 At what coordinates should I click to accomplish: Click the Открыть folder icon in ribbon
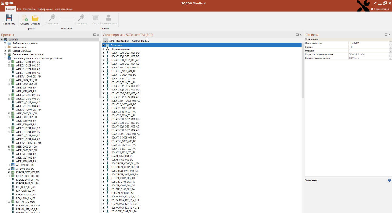point(35,18)
